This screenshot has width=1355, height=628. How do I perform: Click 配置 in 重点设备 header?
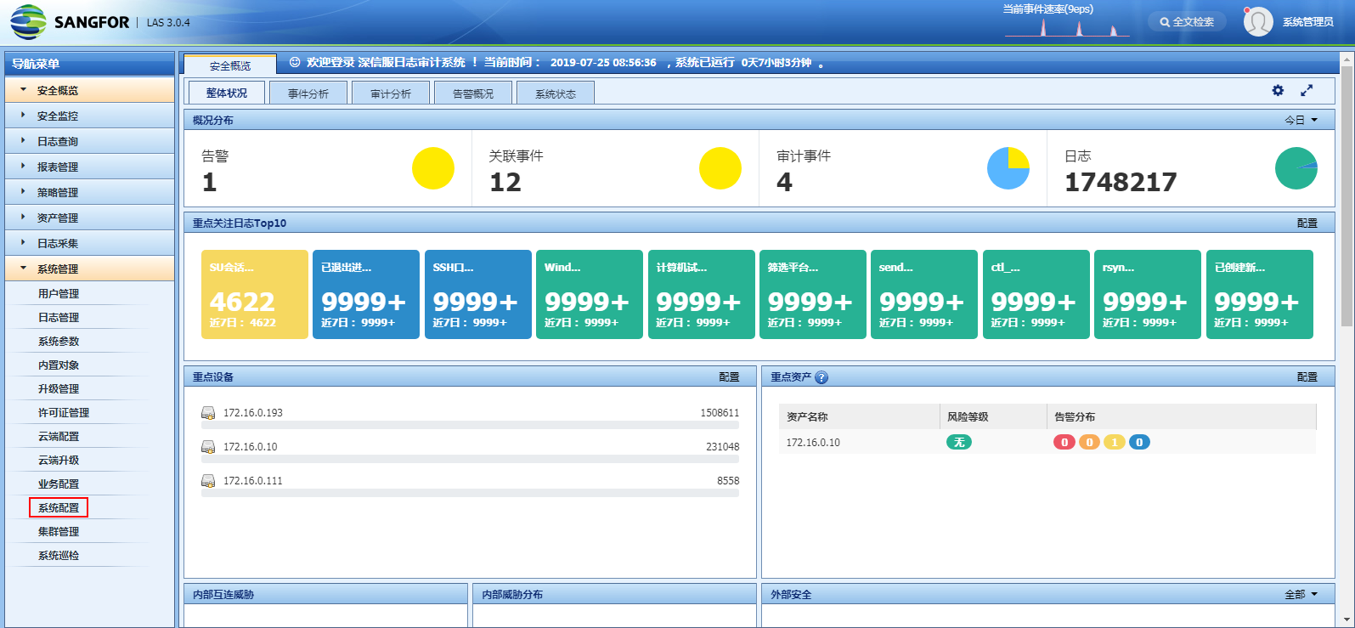point(729,377)
